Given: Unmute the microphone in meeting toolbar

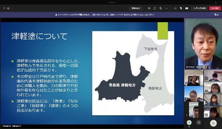Looking at the screenshot, I should 181,8.
